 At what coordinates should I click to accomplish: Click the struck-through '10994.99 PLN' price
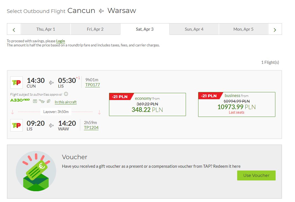[237, 101]
